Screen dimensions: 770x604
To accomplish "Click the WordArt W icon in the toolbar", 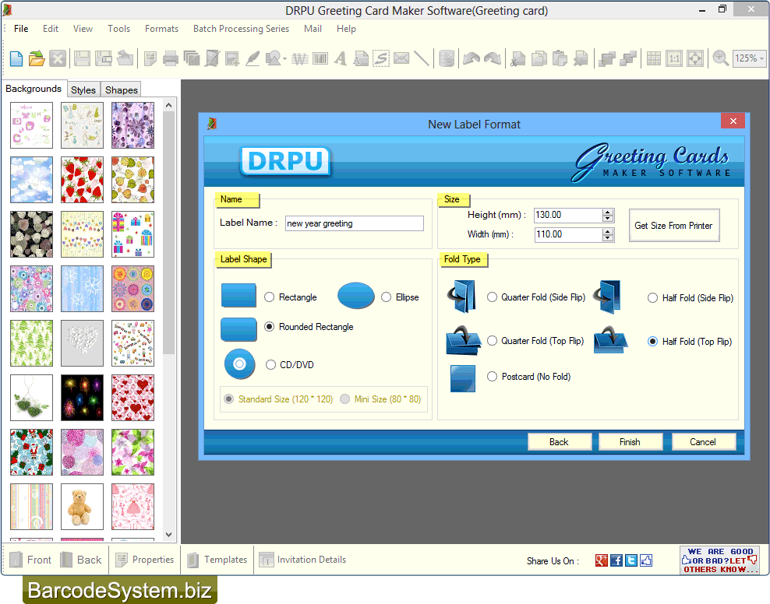I will [299, 59].
